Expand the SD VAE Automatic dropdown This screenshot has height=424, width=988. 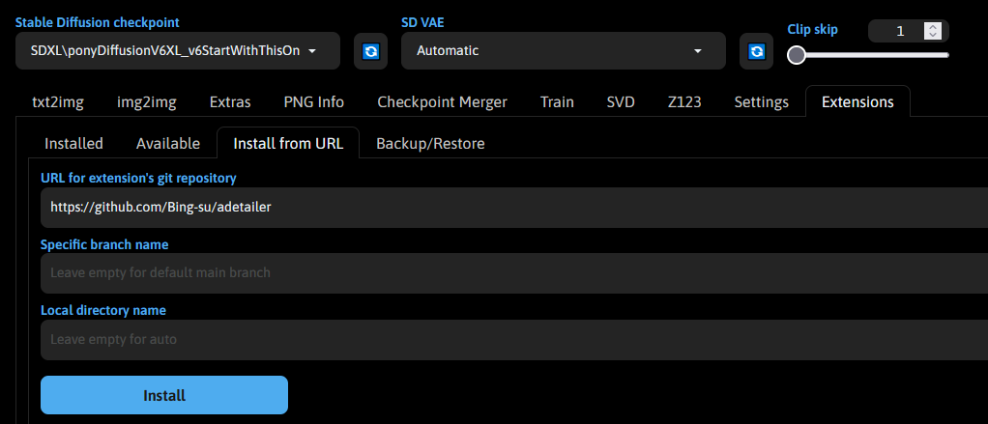coord(564,51)
